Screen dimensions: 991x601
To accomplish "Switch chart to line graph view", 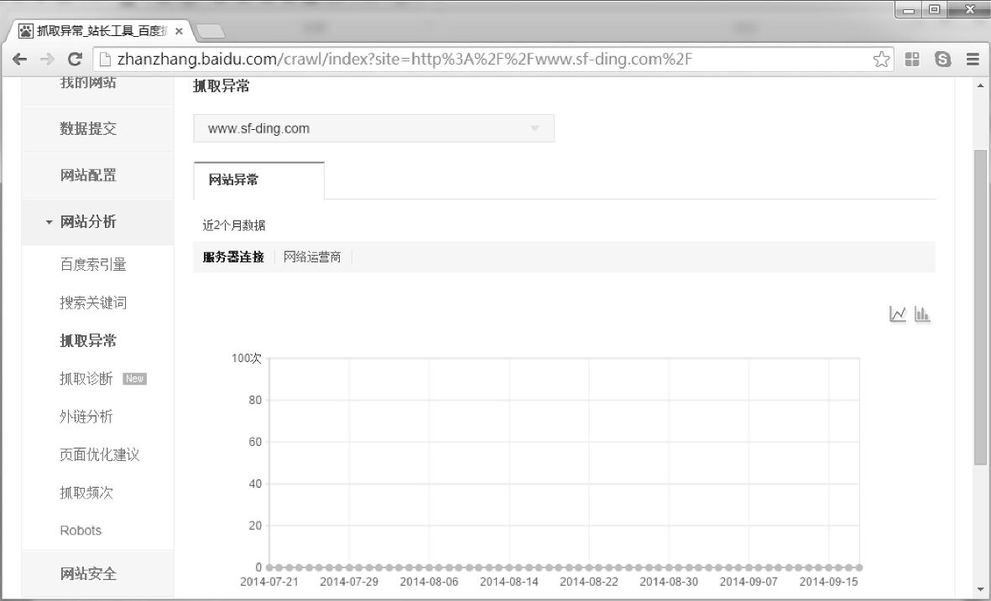I will [x=898, y=313].
